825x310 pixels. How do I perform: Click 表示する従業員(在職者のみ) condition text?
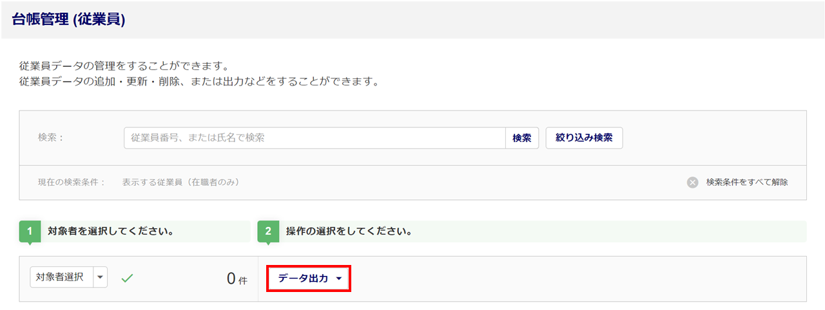pos(181,182)
